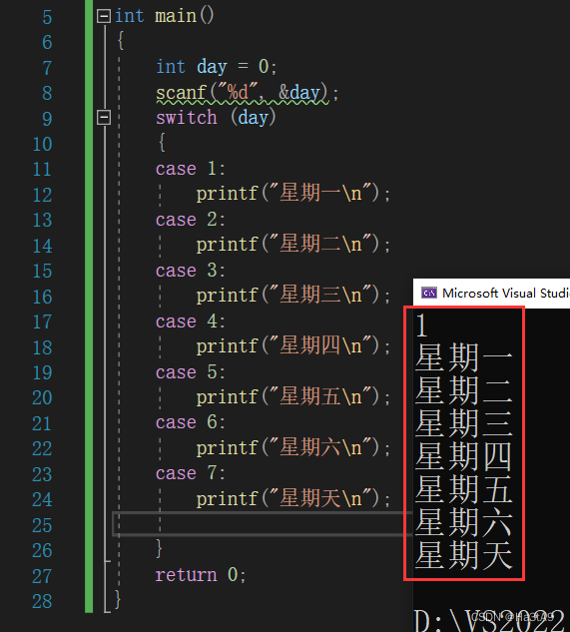This screenshot has width=570, height=632.
Task: Click the console output line 星期六
Action: click(463, 522)
